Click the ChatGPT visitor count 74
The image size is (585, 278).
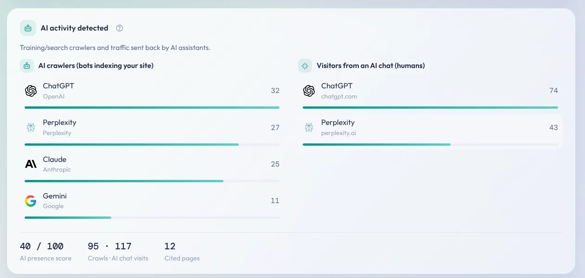pos(553,91)
